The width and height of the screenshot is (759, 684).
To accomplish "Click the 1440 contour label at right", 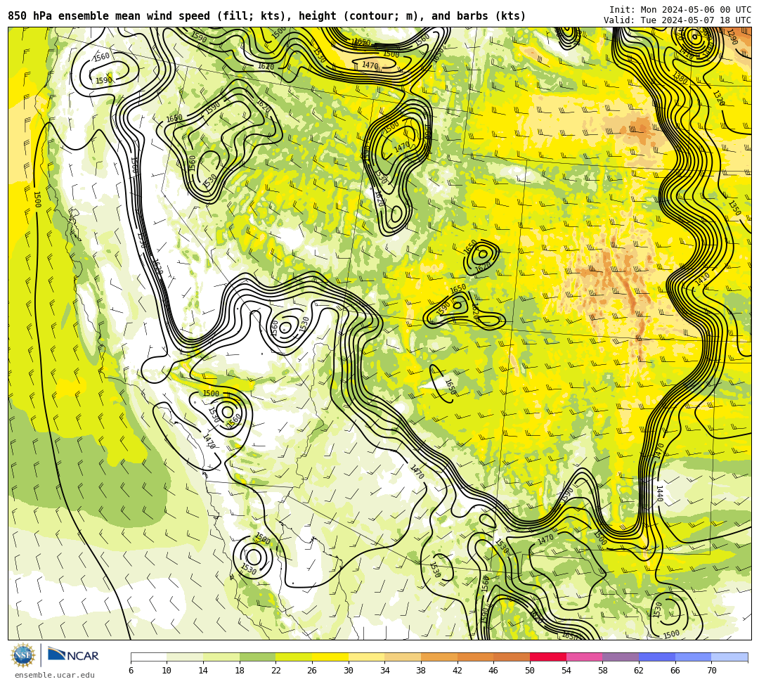I will pos(659,493).
